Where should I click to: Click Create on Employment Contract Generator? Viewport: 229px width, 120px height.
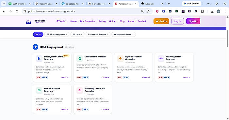pyautogui.click(x=65, y=78)
